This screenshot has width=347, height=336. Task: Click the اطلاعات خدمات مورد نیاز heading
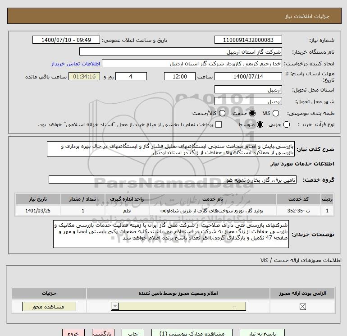[x=302, y=164]
